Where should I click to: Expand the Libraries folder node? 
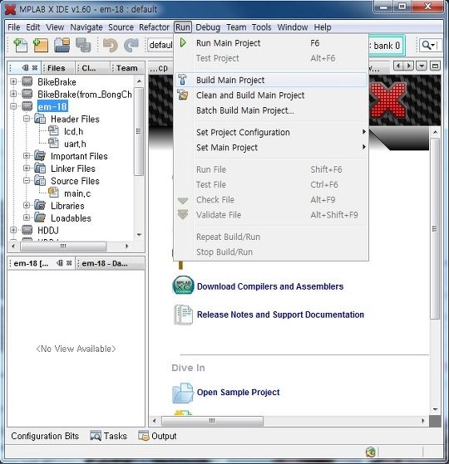pos(27,205)
